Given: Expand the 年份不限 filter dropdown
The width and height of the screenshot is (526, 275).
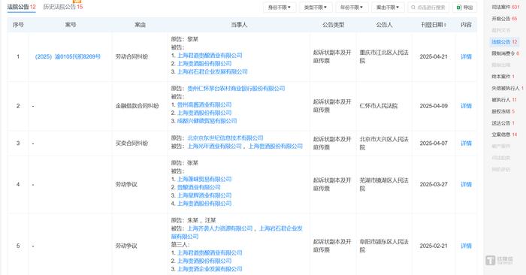Looking at the screenshot, I should pyautogui.click(x=352, y=8).
